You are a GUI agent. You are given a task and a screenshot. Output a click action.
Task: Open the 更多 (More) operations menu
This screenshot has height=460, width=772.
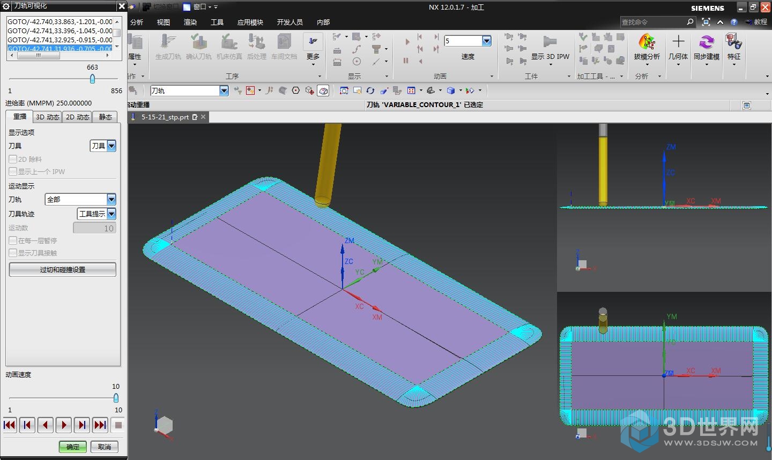(313, 49)
